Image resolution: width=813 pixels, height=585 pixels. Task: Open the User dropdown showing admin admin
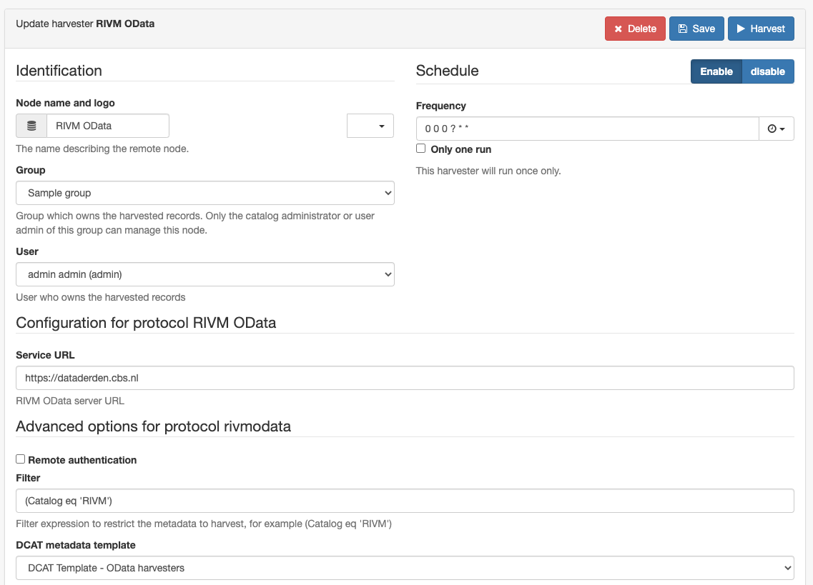tap(205, 274)
